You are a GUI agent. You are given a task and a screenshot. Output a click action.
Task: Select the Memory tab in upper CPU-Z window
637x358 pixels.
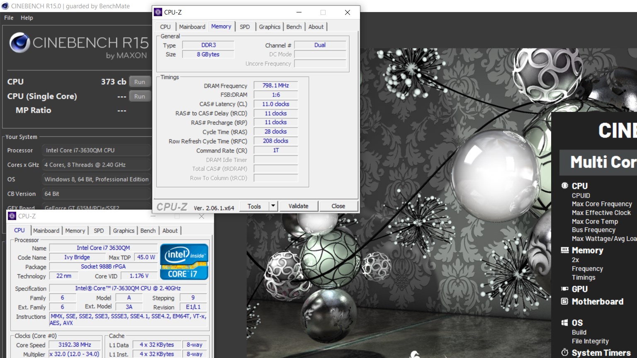pyautogui.click(x=221, y=26)
